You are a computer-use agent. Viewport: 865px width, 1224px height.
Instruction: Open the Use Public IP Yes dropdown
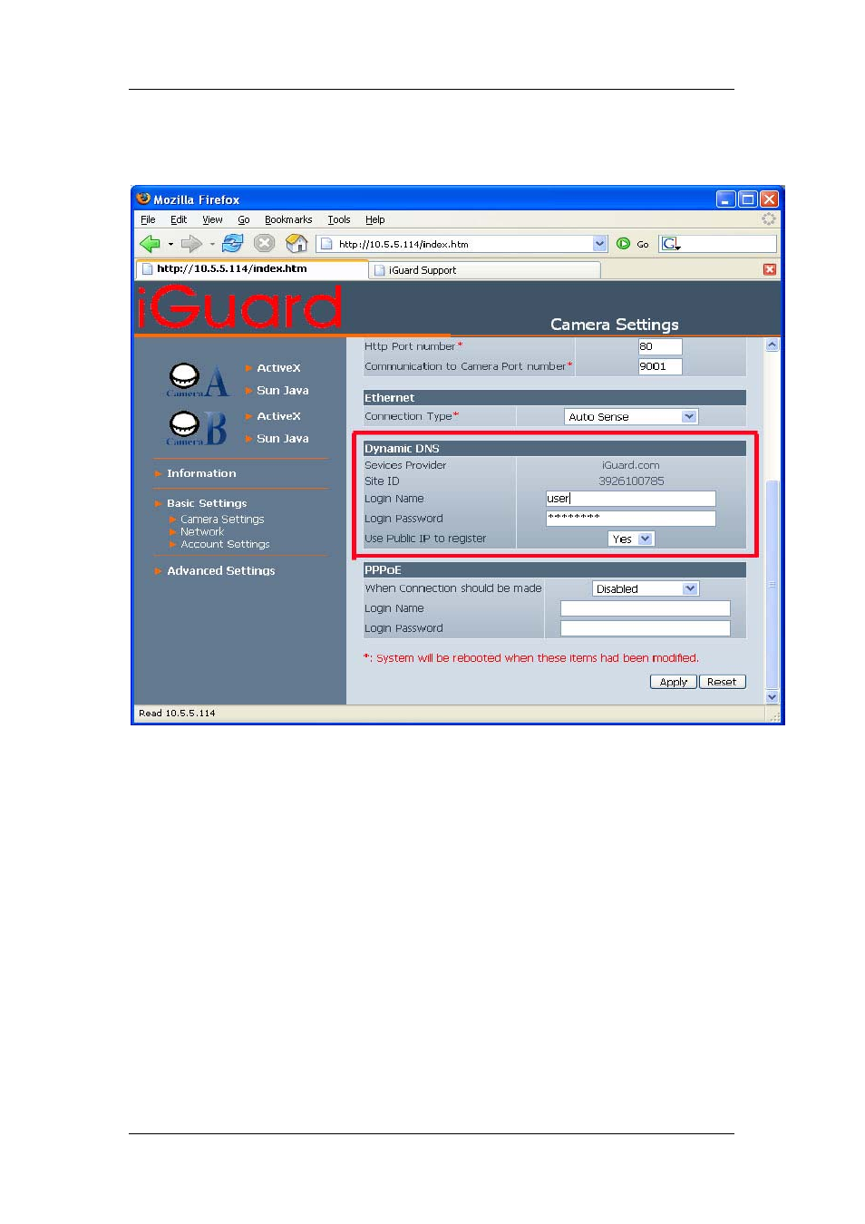click(631, 539)
